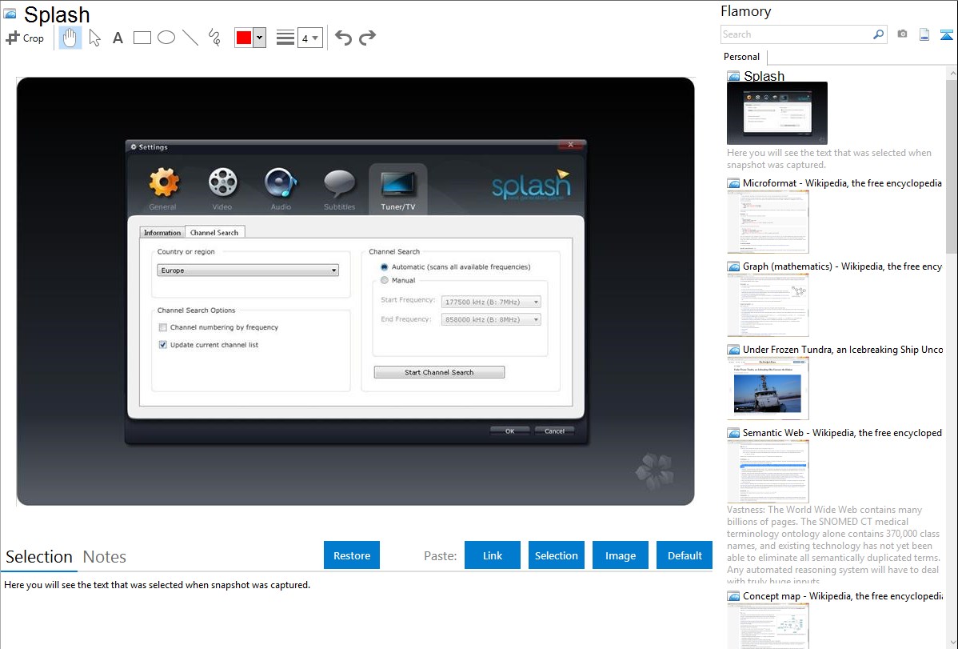Image resolution: width=958 pixels, height=649 pixels.
Task: Open the line width dropdown showing 4
Action: tap(310, 38)
